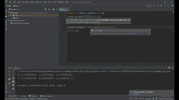Click the UTF-8 encoding in status bar

click(142, 99)
